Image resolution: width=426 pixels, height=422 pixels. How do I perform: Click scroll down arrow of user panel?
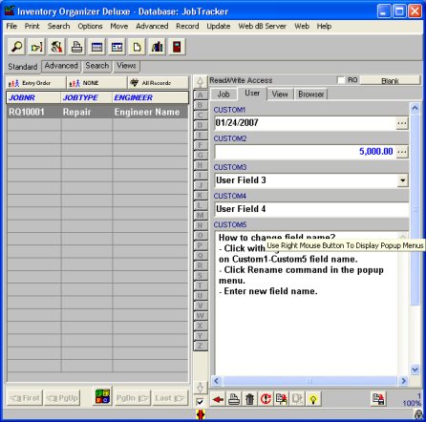coord(415,369)
